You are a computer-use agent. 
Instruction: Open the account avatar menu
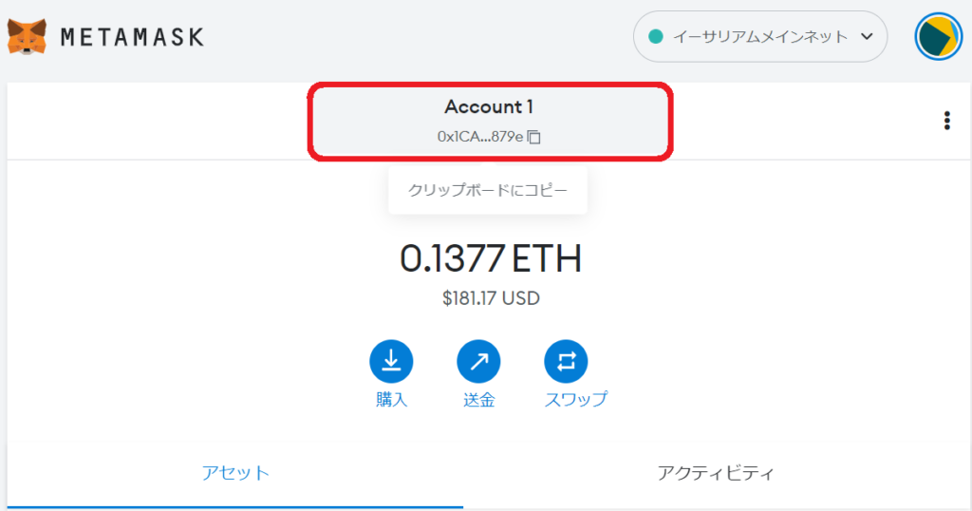[x=938, y=37]
